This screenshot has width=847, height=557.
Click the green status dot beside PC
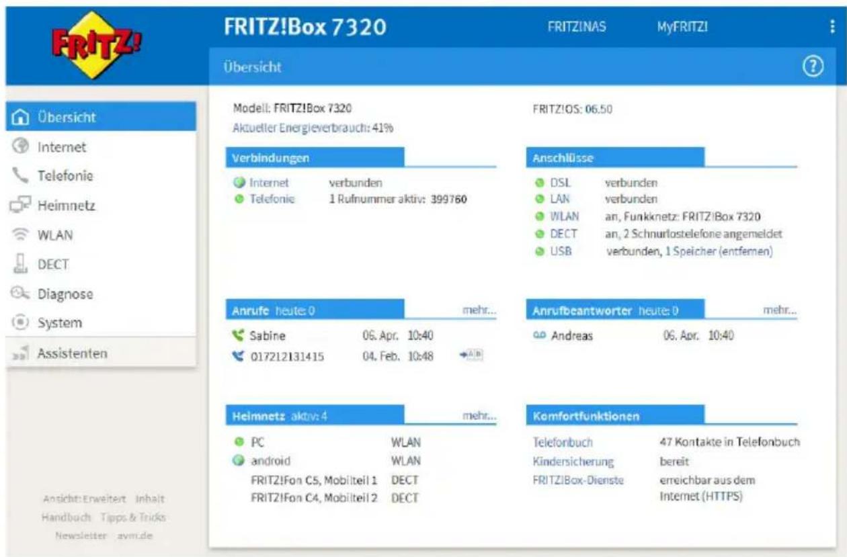click(x=239, y=443)
